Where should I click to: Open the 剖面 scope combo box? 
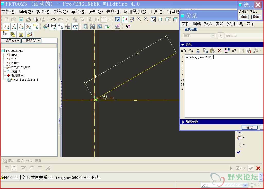pyautogui.click(x=199, y=36)
